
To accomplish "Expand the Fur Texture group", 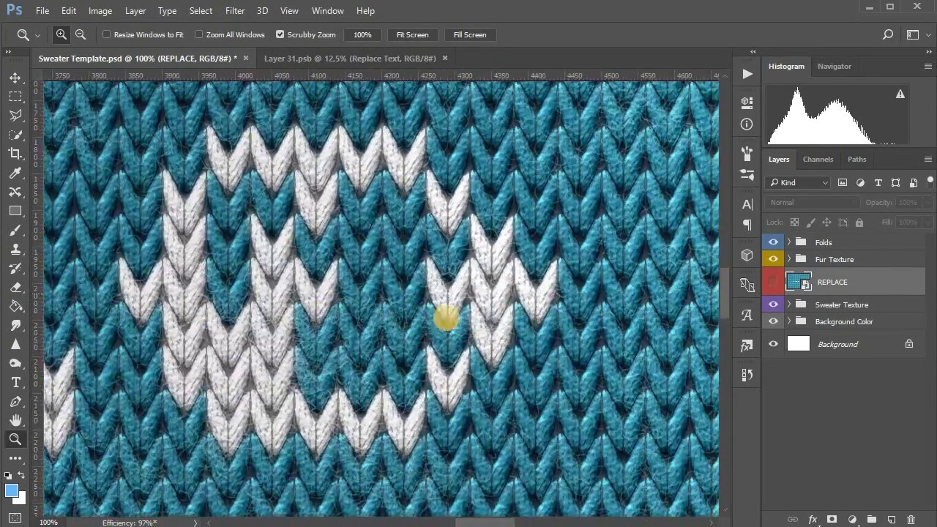I will click(x=788, y=259).
